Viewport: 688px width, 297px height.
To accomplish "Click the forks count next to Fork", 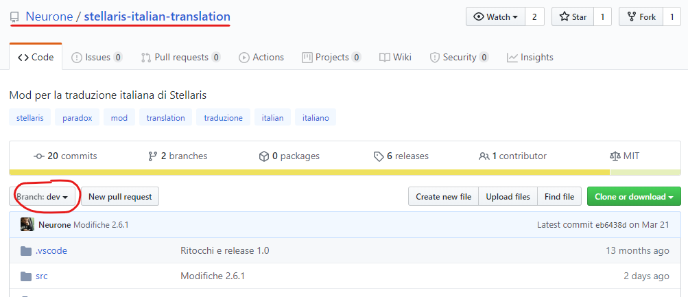I will (x=672, y=17).
